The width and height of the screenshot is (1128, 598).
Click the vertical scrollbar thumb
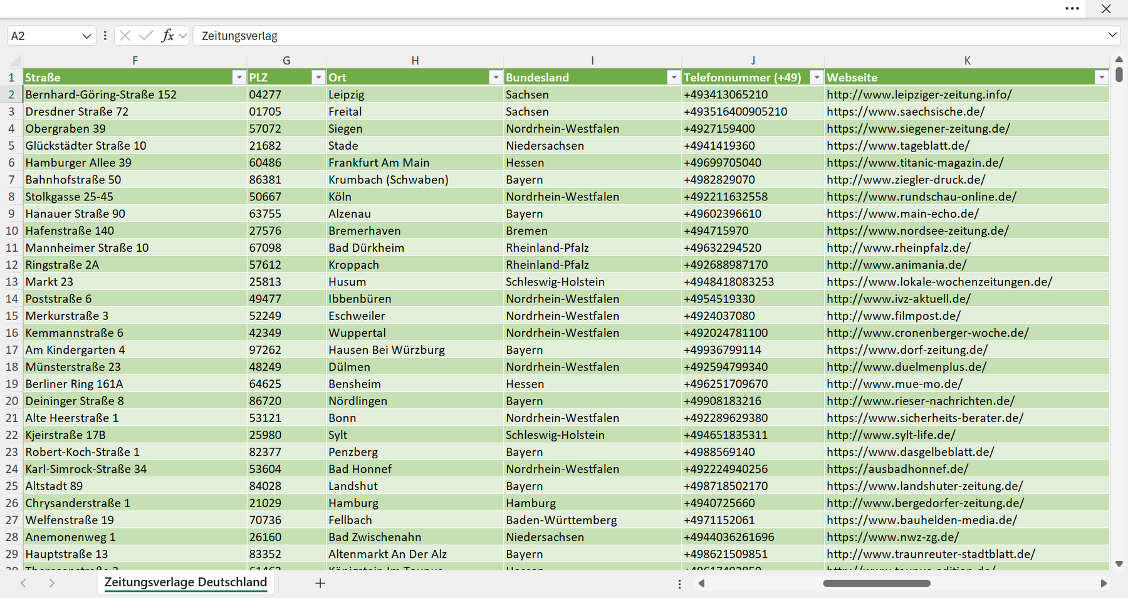[x=1119, y=75]
